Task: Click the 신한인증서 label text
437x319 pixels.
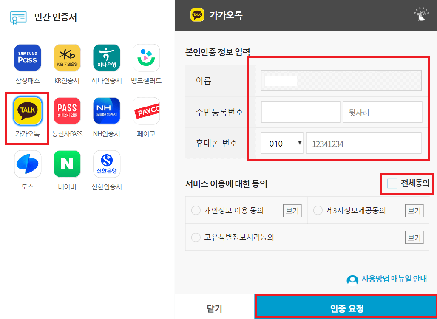Action: click(107, 186)
